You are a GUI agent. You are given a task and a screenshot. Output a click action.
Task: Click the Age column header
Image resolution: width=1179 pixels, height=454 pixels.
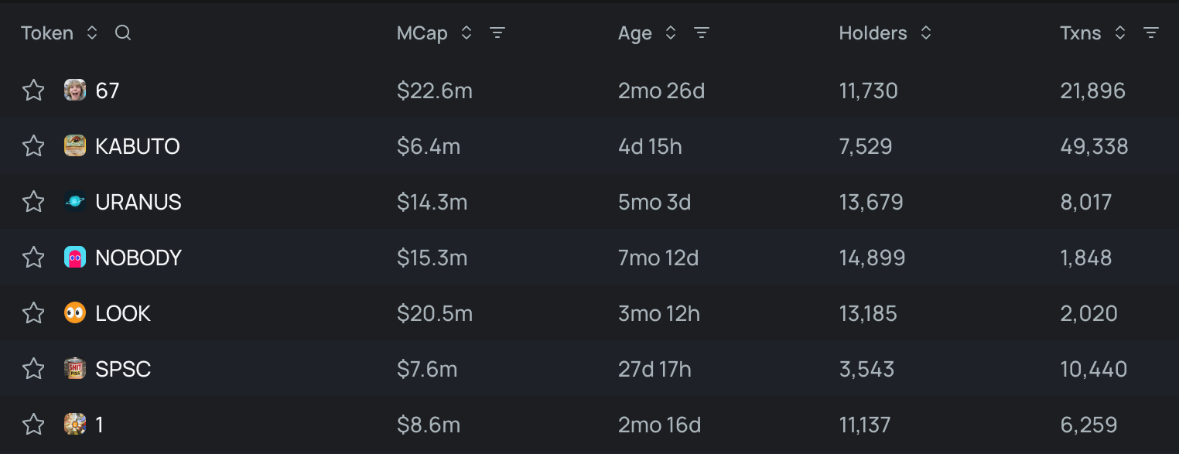coord(634,33)
